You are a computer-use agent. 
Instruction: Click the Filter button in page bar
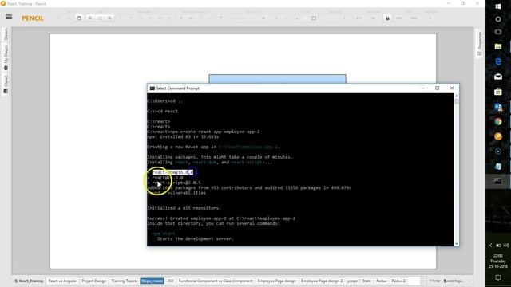[x=434, y=281]
